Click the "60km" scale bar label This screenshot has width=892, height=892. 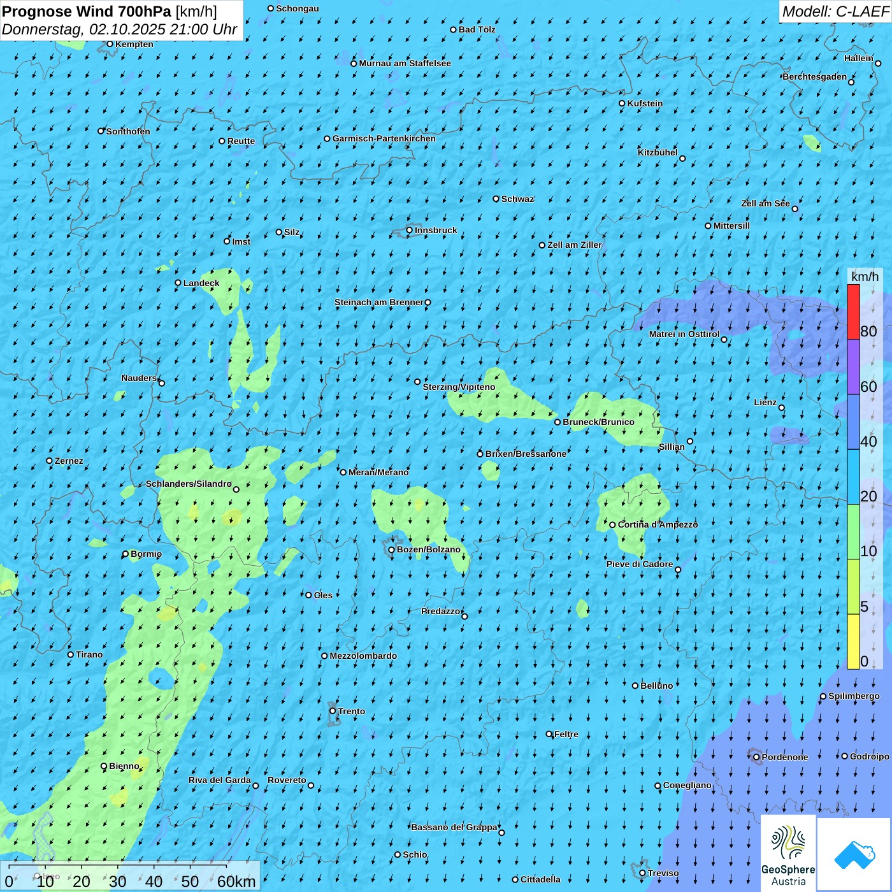236,881
